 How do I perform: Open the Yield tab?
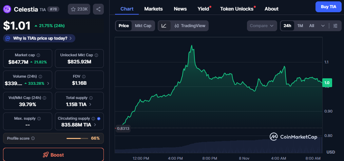coord(203,9)
